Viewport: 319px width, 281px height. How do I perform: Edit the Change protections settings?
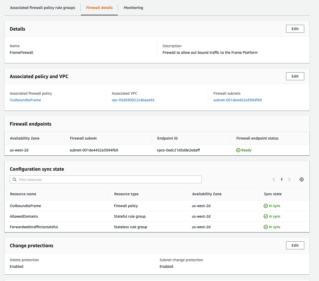pos(295,245)
